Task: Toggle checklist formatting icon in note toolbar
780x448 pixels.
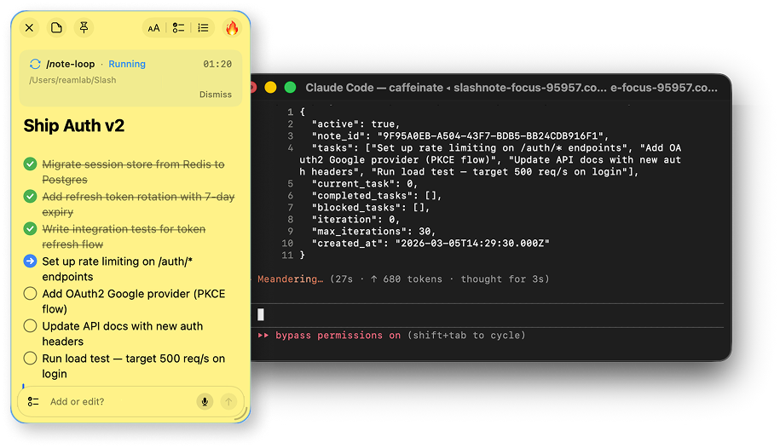Action: [178, 28]
